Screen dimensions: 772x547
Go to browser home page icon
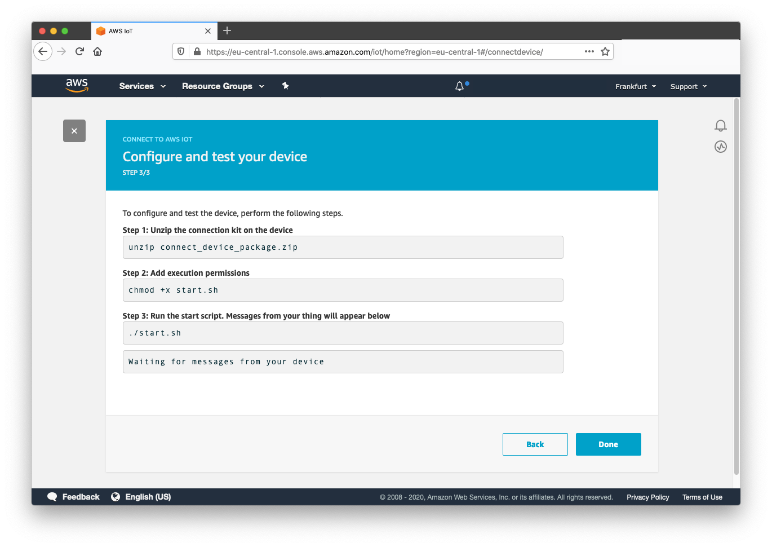[x=97, y=51]
